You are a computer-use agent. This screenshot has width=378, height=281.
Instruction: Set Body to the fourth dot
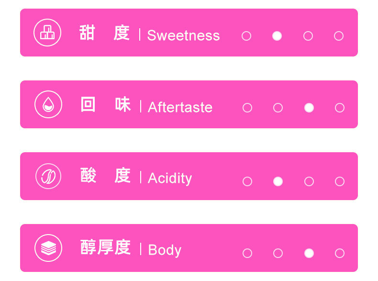click(x=340, y=253)
